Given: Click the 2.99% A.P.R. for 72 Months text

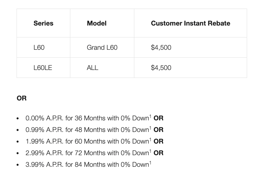Looking at the screenshot, I should (x=87, y=153).
